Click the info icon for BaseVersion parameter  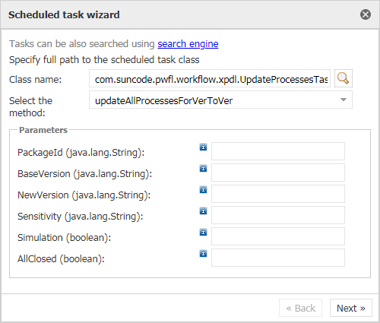click(203, 168)
